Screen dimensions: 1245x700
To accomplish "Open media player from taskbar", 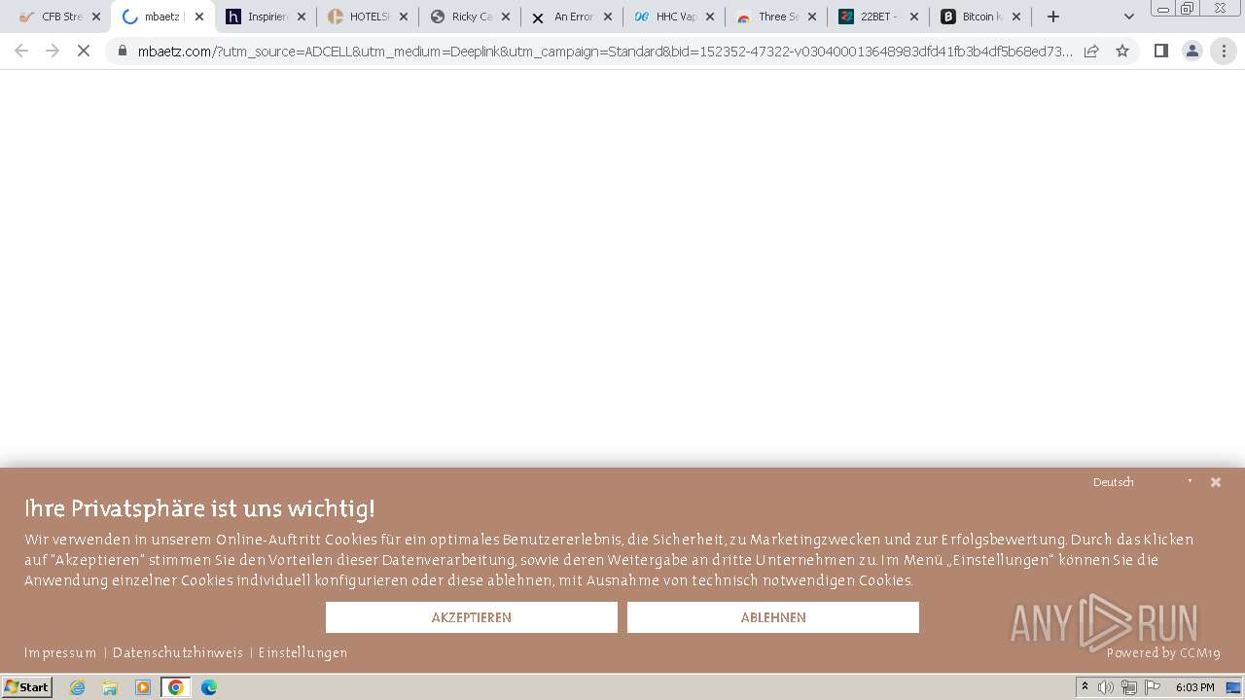I will 143,687.
